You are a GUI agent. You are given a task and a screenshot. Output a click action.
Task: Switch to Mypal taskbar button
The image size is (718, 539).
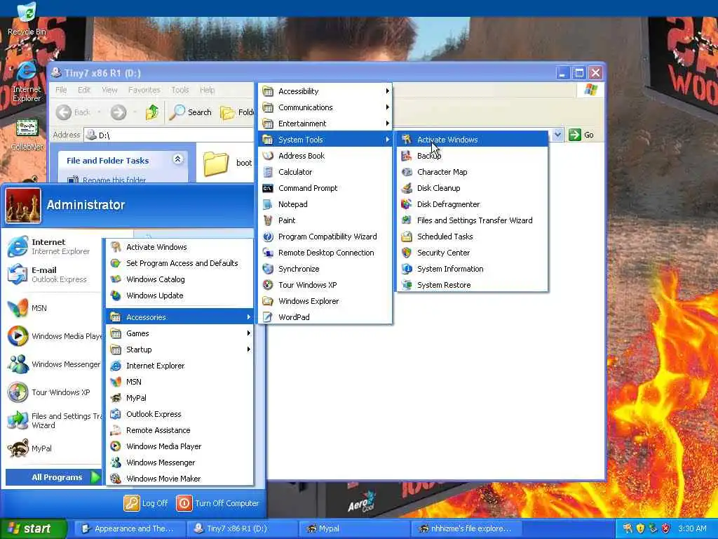pyautogui.click(x=354, y=528)
